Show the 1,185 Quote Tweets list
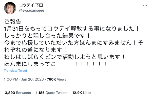Image resolution: width=151 pixels, height=99 pixels. point(52,93)
